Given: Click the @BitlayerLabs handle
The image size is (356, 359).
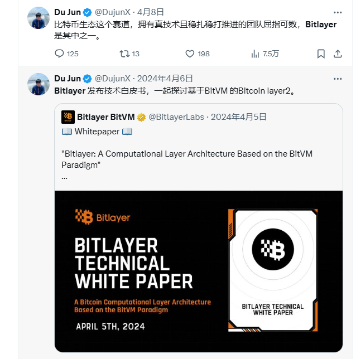Looking at the screenshot, I should pyautogui.click(x=176, y=117).
